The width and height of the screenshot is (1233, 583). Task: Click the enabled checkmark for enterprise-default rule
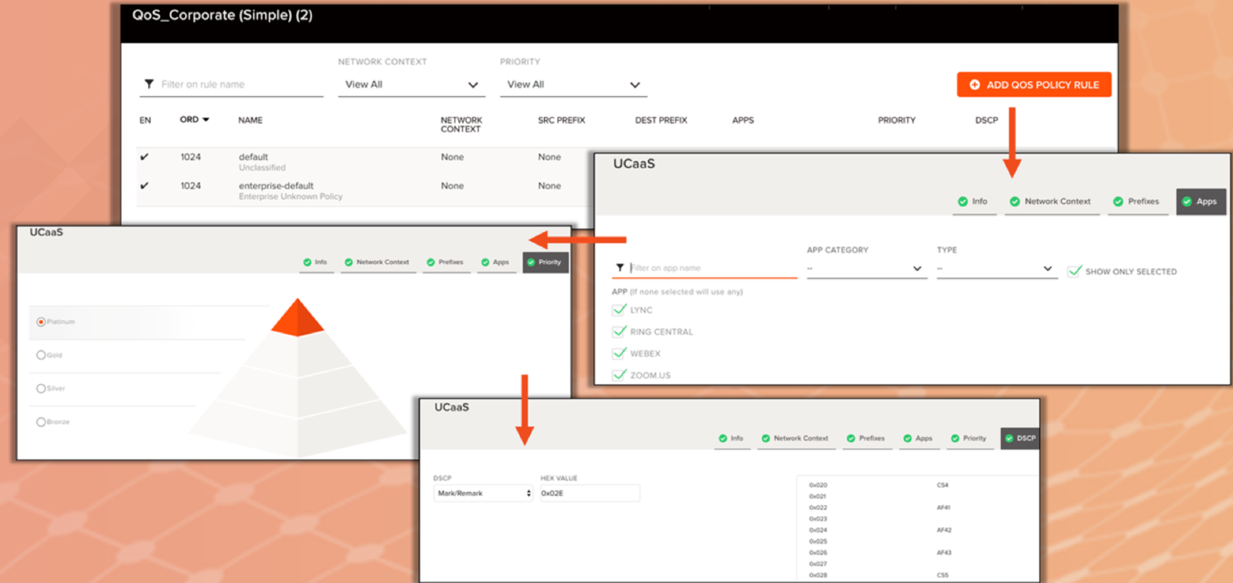(144, 186)
